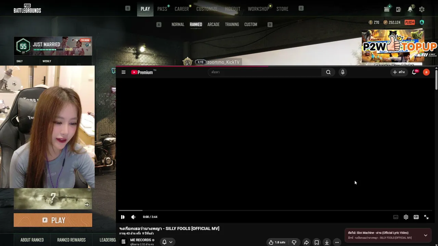This screenshot has width=438, height=246.
Task: Click the BP balance 252,124
Action: pyautogui.click(x=392, y=23)
